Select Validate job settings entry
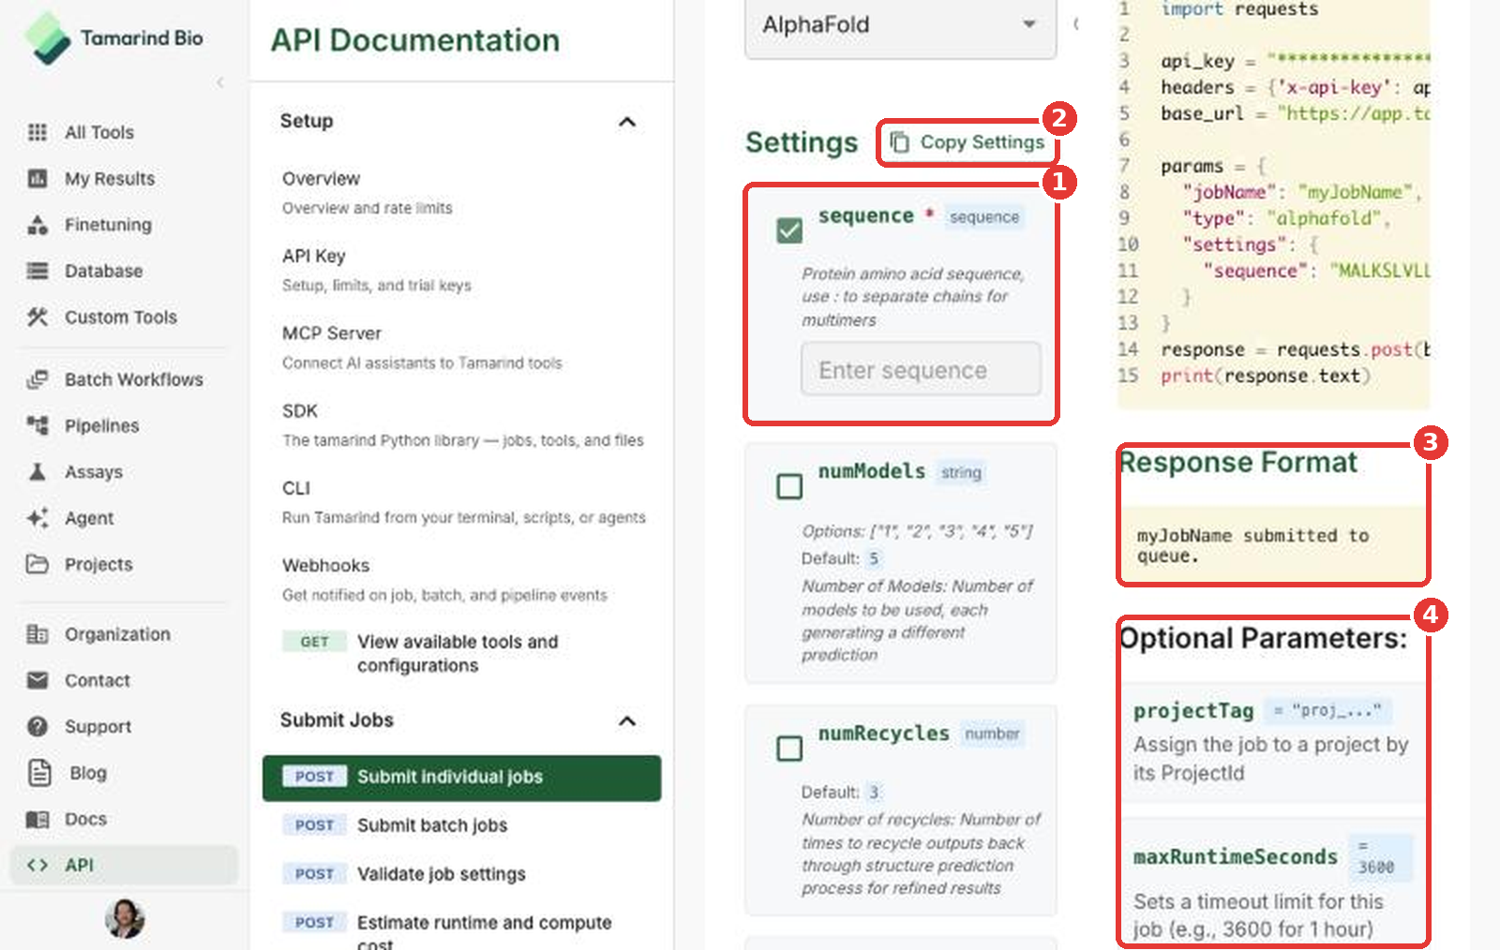The width and height of the screenshot is (1500, 950). (461, 874)
